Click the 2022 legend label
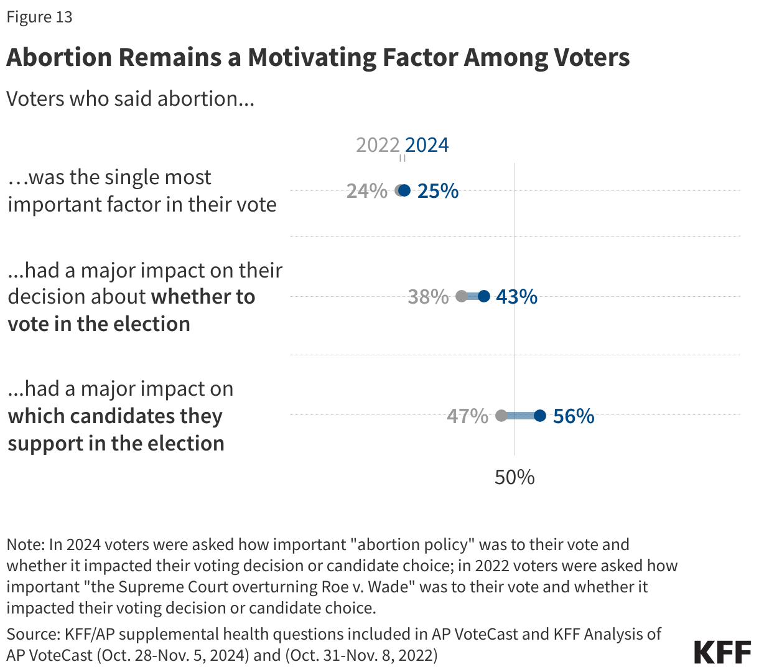Viewport: 759px width, 672px height. [378, 145]
